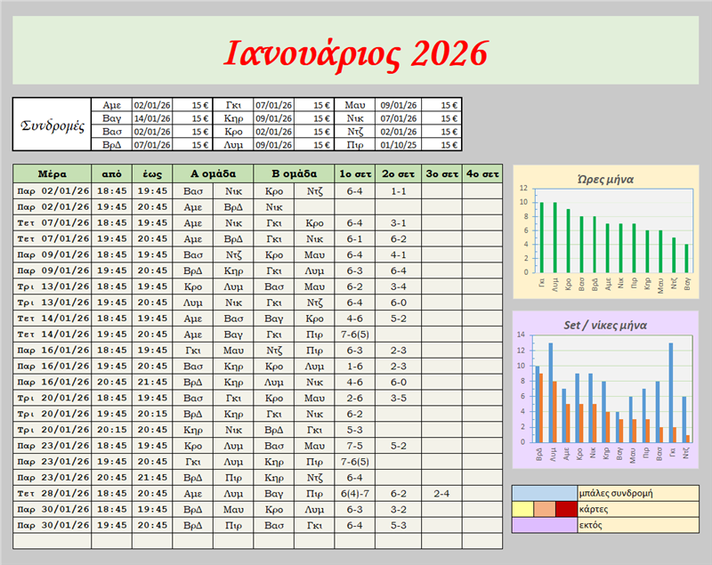Screen dimensions: 712x565
Task: Select the "Συνδρομές" label cell
Action: (x=52, y=125)
